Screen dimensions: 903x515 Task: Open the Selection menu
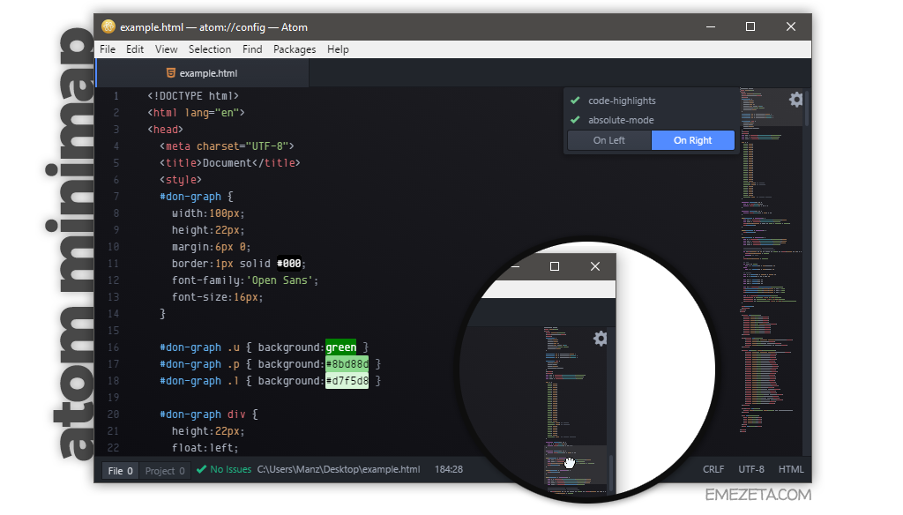[210, 49]
